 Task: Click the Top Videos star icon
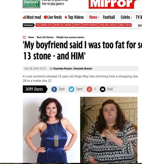pyautogui.click(x=66, y=17)
